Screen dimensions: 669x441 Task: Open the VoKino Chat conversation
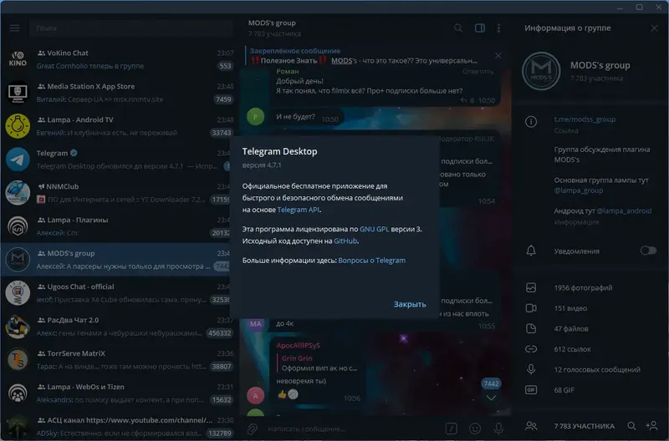pos(120,59)
